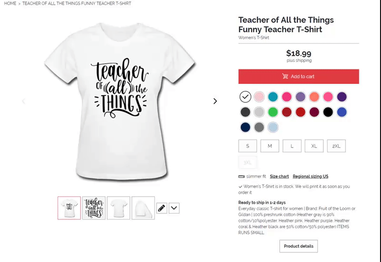This screenshot has width=381, height=262.
Task: View the shirt back view thumbnail
Action: 119,208
